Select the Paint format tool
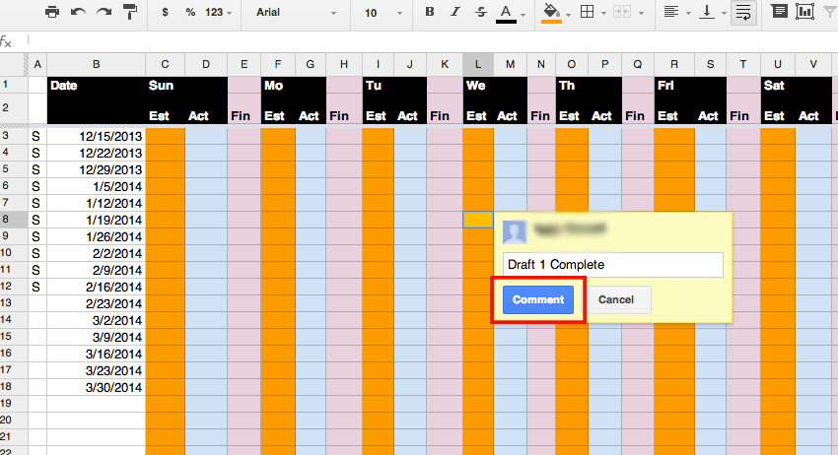Image resolution: width=838 pixels, height=455 pixels. click(x=130, y=12)
